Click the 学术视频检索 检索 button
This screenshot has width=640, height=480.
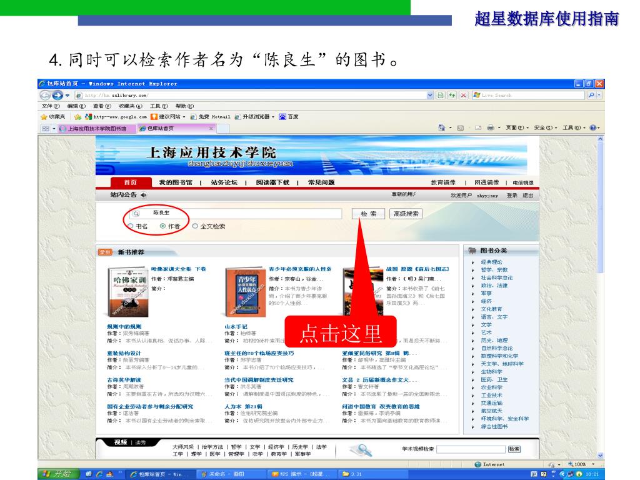coord(514,449)
